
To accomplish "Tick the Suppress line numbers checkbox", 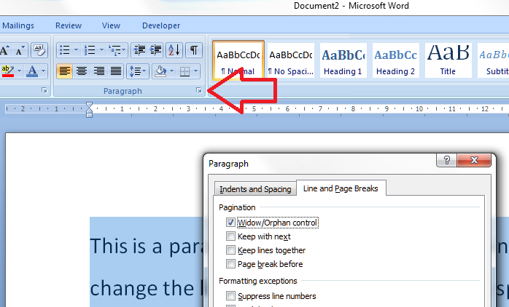I will (231, 296).
